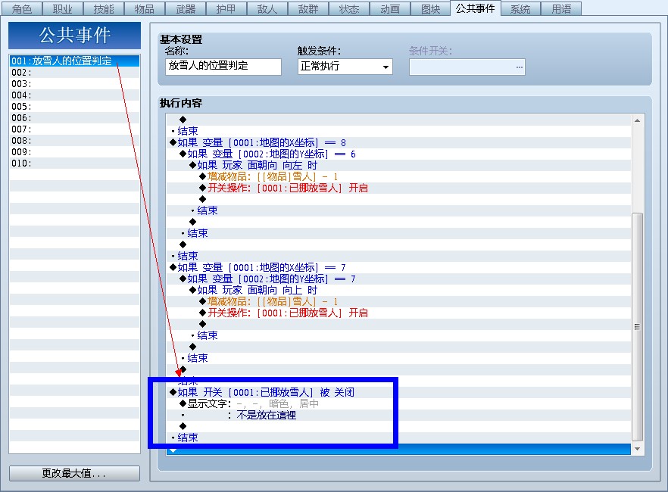Select 如果 开关 已挪放雪人 被关闭 line
This screenshot has height=492, width=668.
[x=266, y=392]
